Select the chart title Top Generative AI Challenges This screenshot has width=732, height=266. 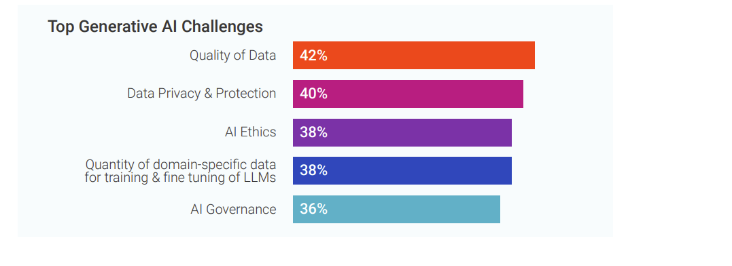pos(155,26)
